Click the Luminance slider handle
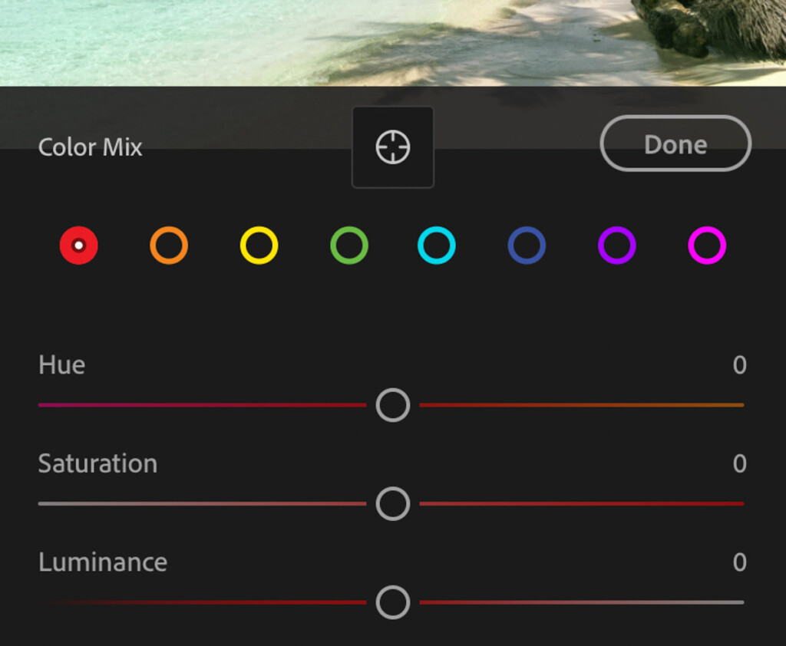786x646 pixels. (393, 602)
